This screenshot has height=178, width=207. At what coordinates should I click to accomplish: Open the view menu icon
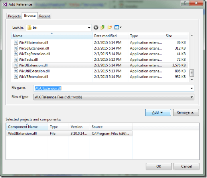116,28
